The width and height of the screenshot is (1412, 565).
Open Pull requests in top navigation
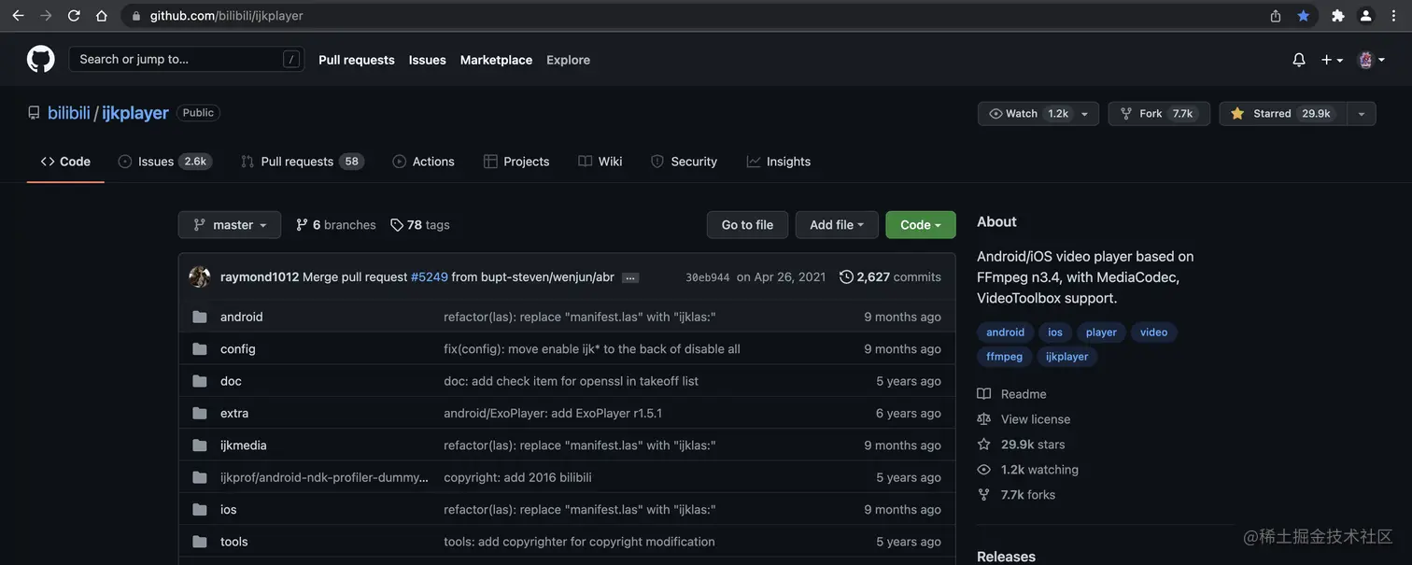(x=357, y=60)
